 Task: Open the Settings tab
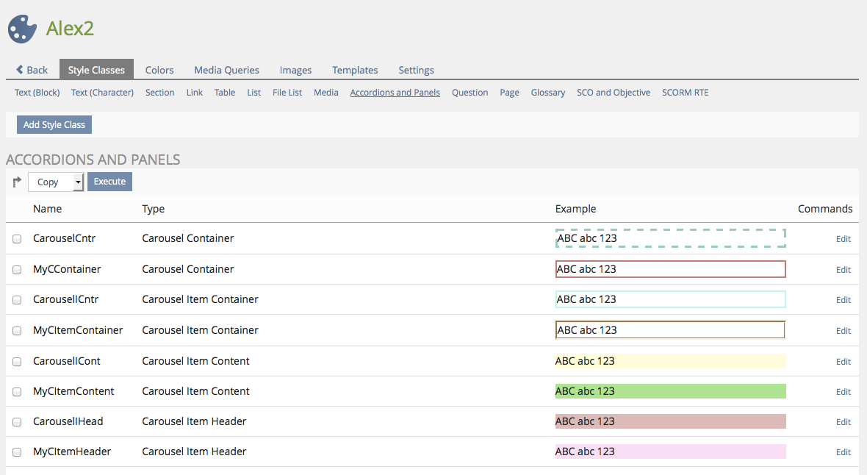(416, 70)
